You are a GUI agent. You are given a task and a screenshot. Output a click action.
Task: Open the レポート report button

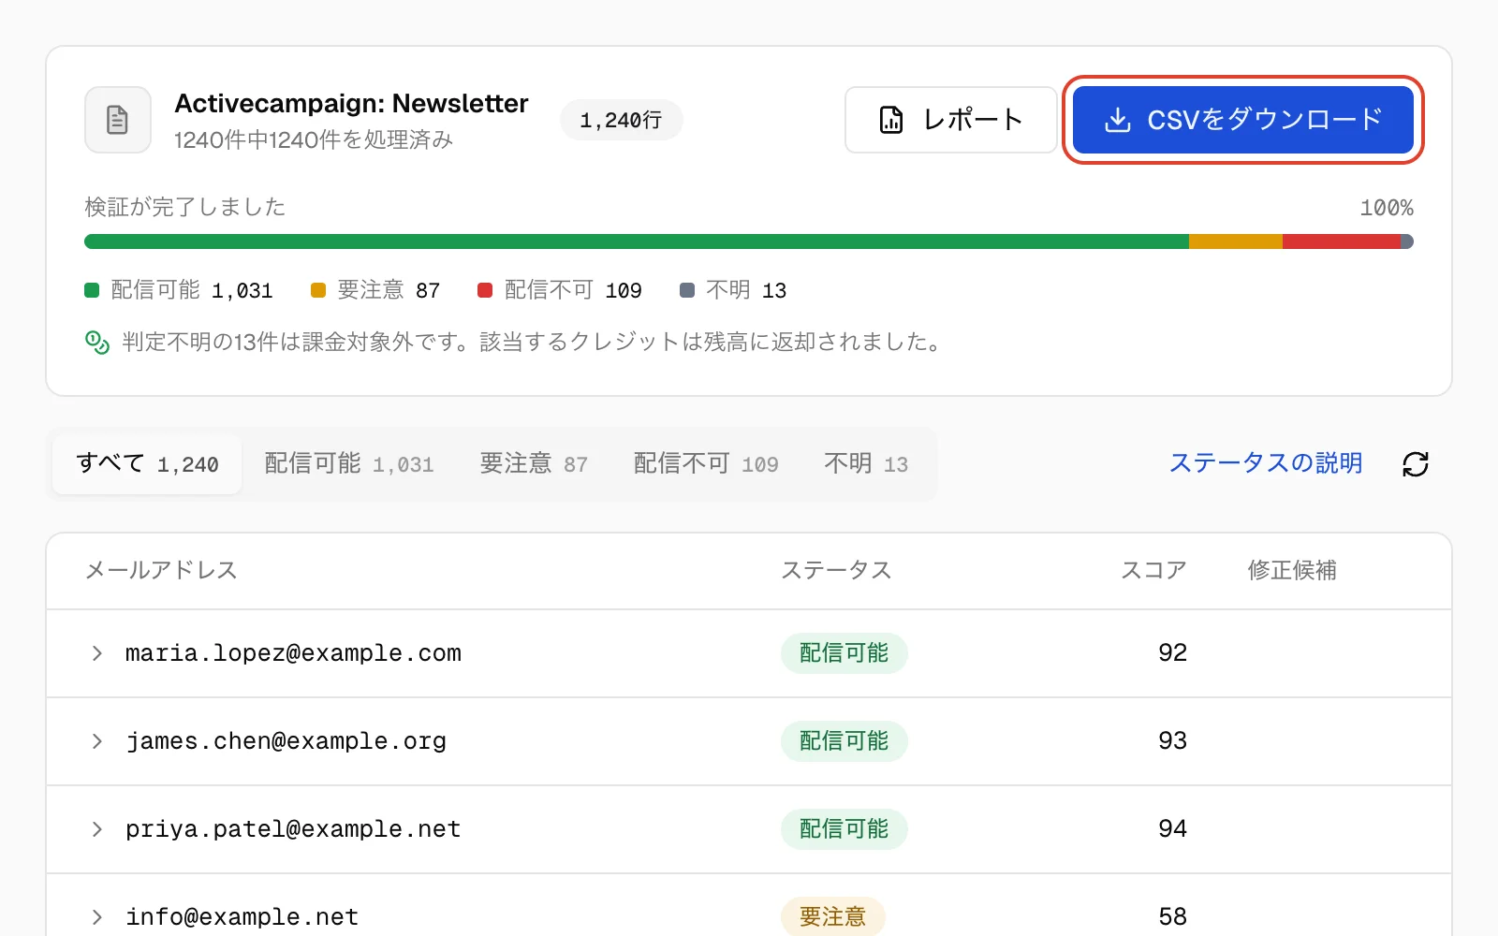click(951, 120)
